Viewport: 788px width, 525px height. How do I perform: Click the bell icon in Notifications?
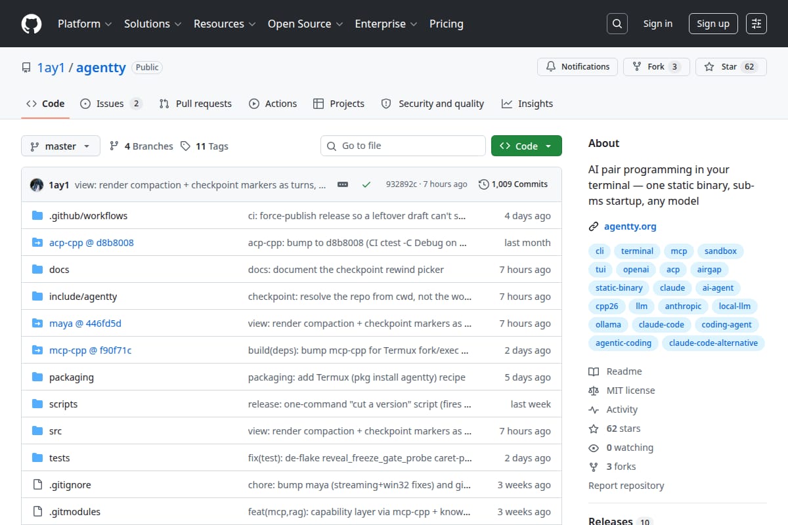(550, 66)
